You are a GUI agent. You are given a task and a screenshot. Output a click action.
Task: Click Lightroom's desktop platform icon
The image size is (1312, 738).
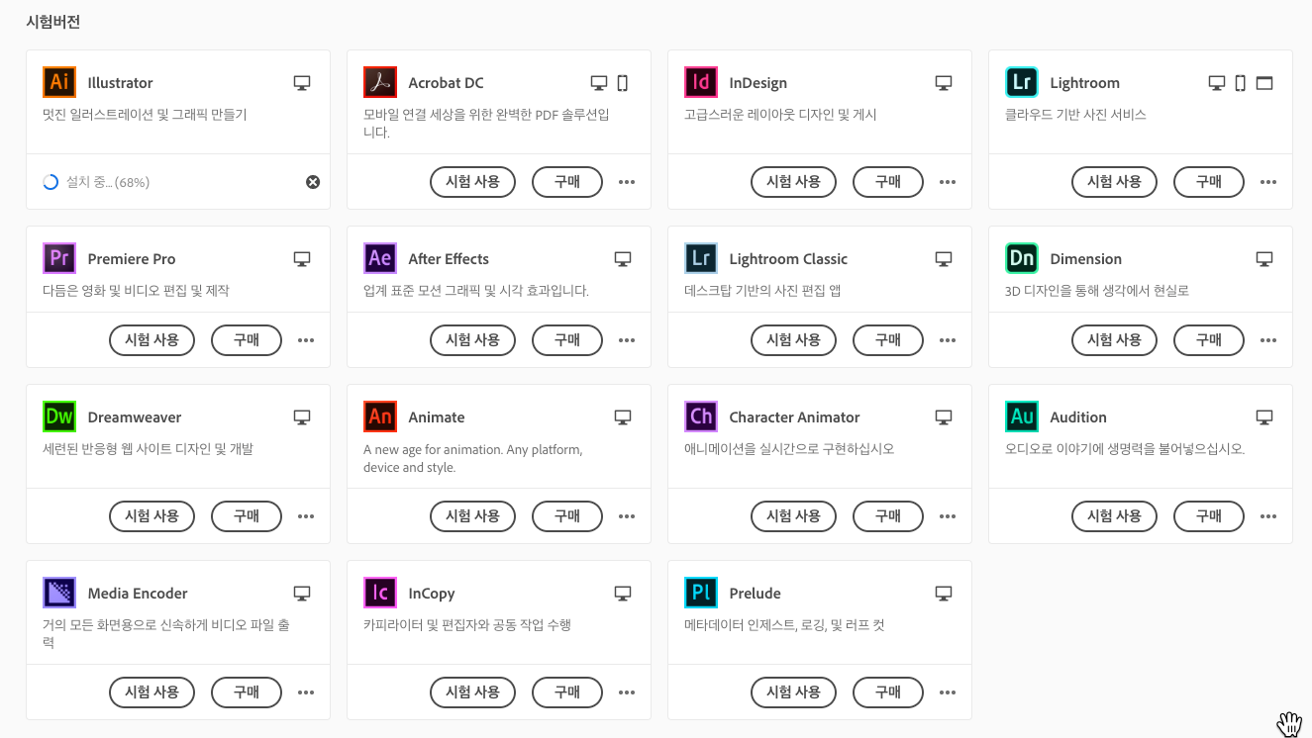pos(1217,83)
